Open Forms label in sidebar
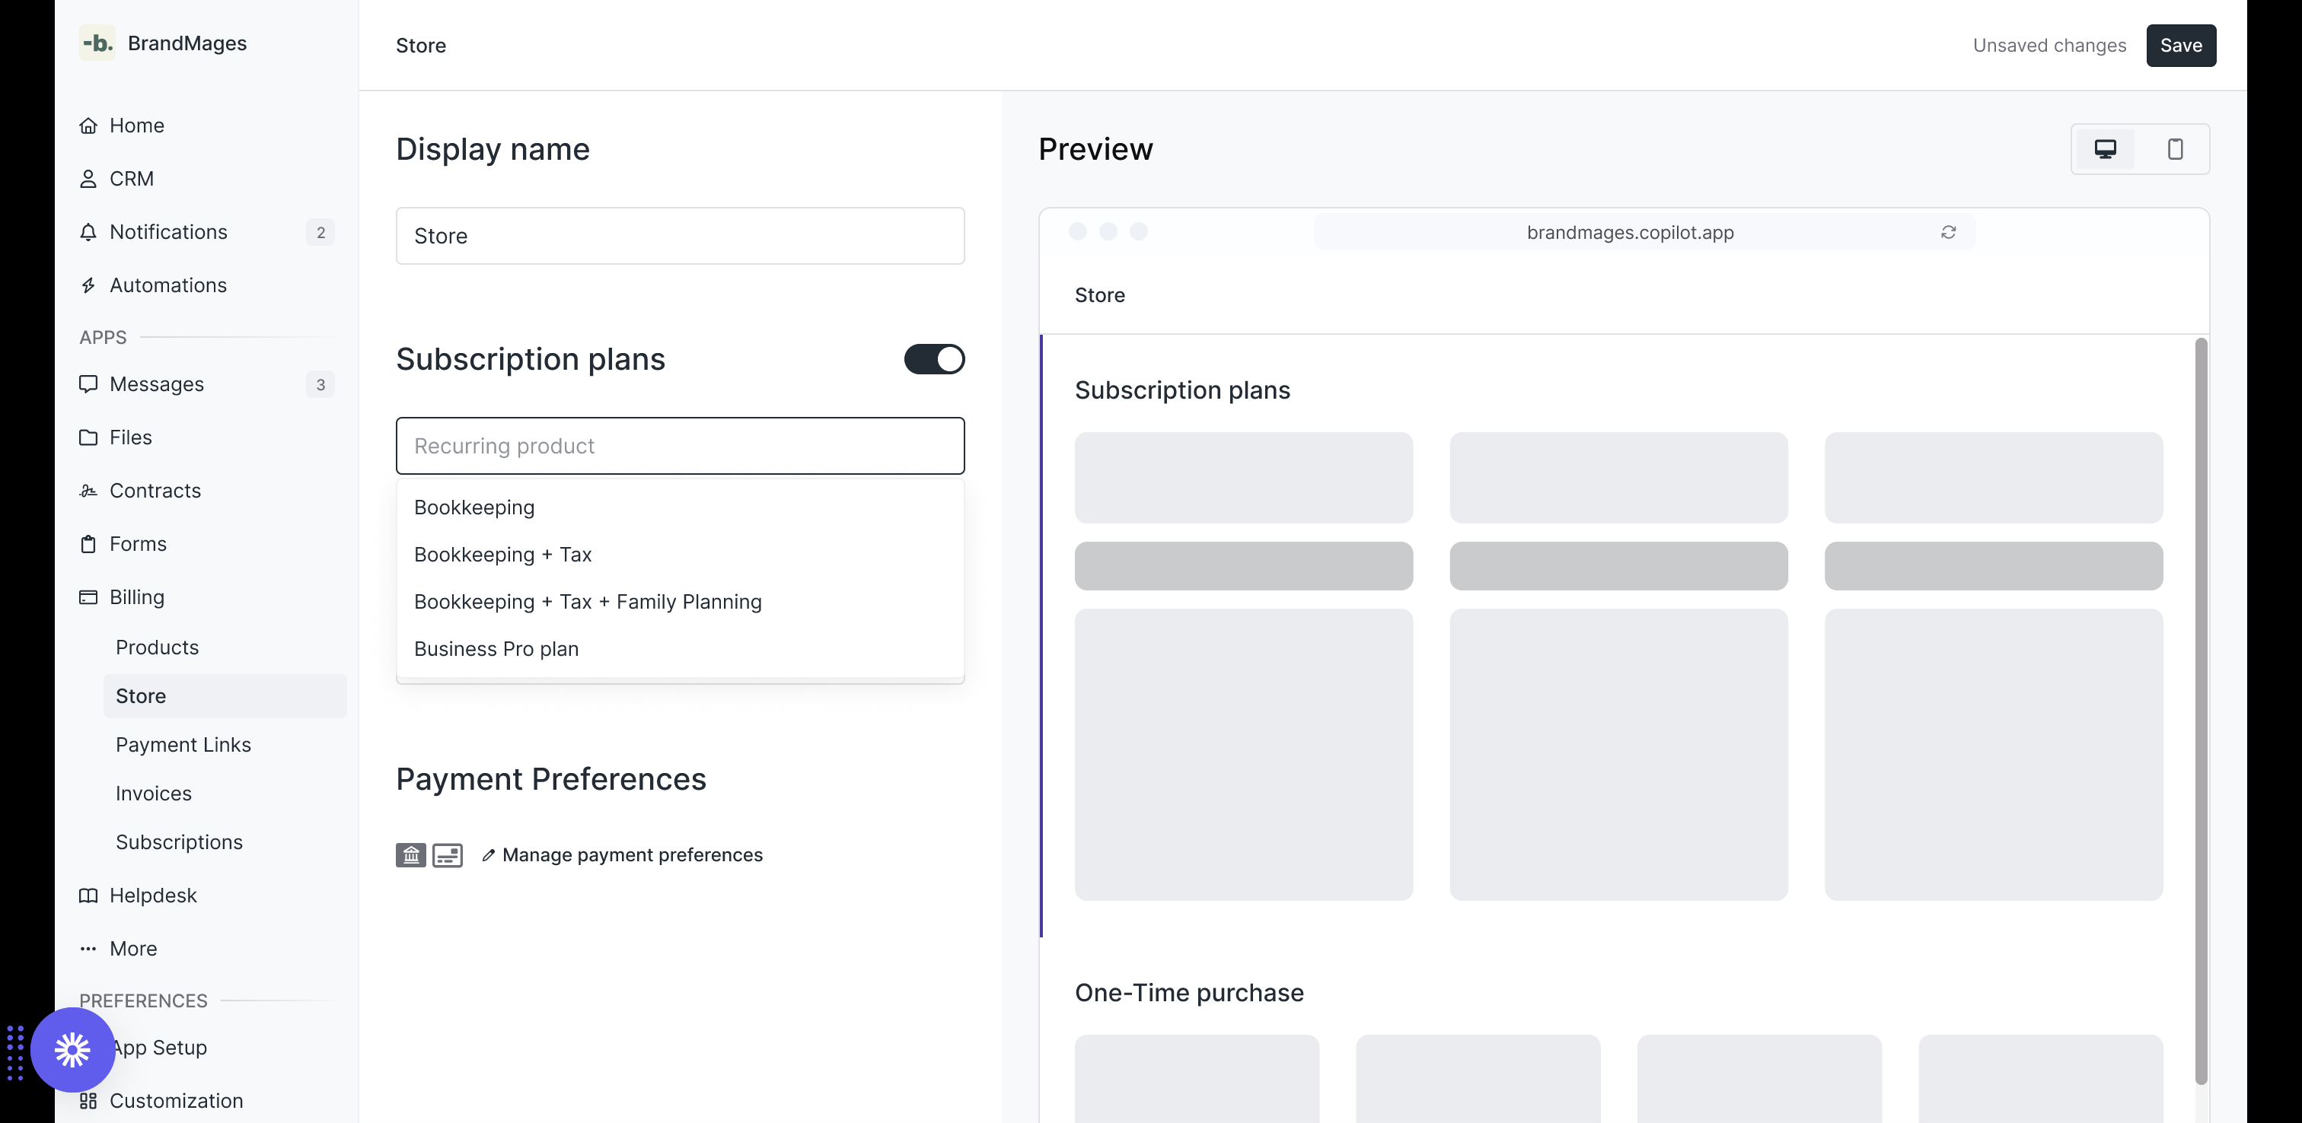Image resolution: width=2302 pixels, height=1123 pixels. tap(138, 544)
